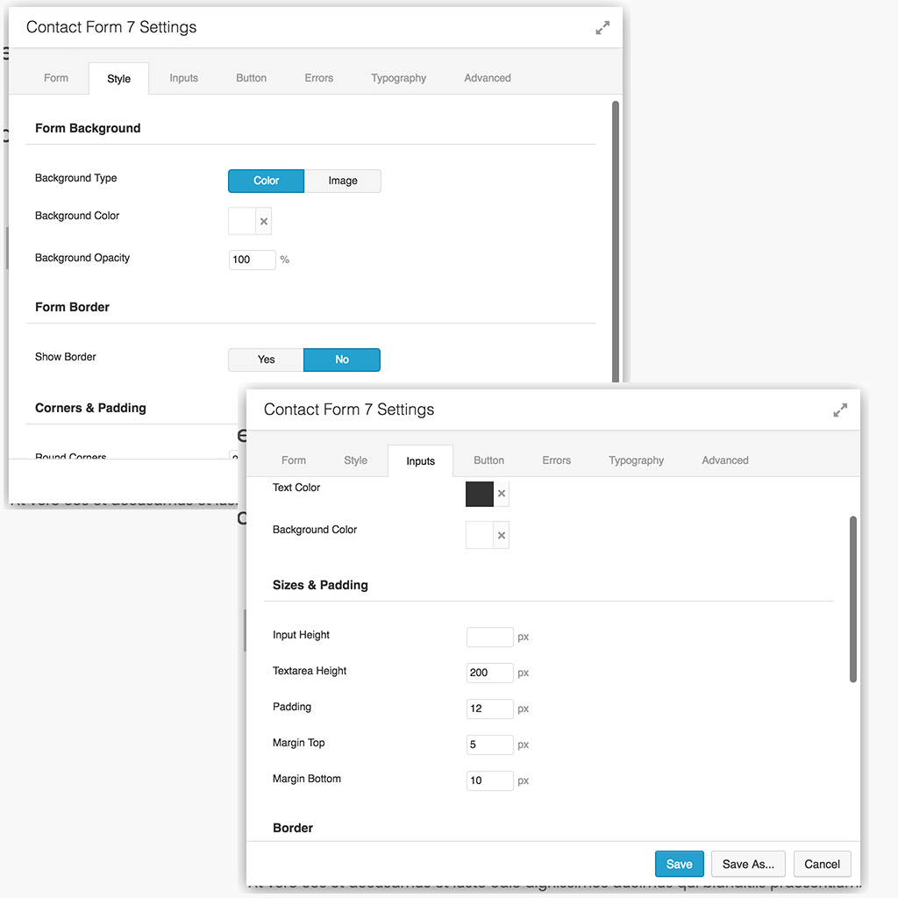Click the Margin Top field showing 5

pos(489,745)
